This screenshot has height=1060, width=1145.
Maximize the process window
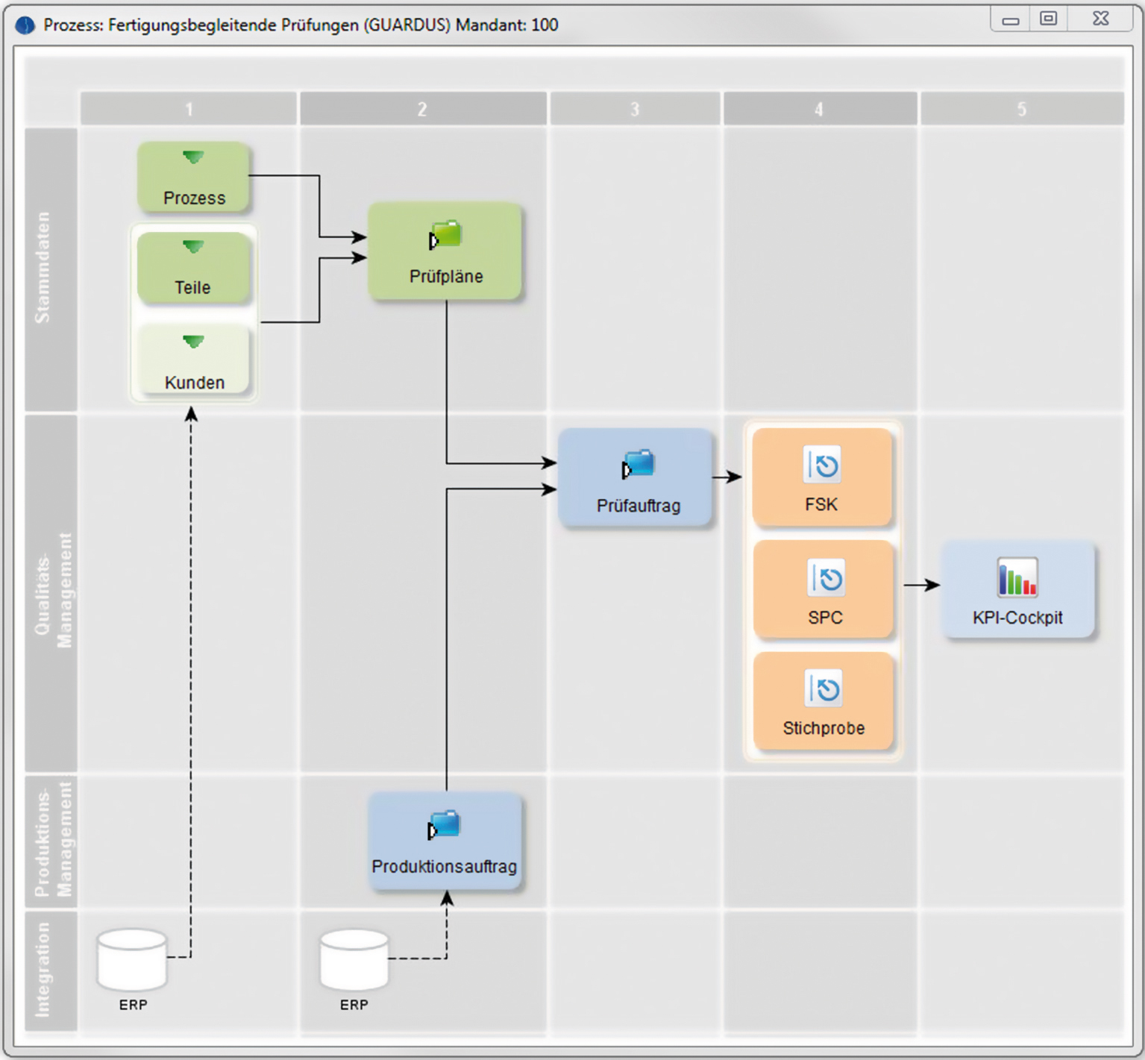(x=1049, y=19)
